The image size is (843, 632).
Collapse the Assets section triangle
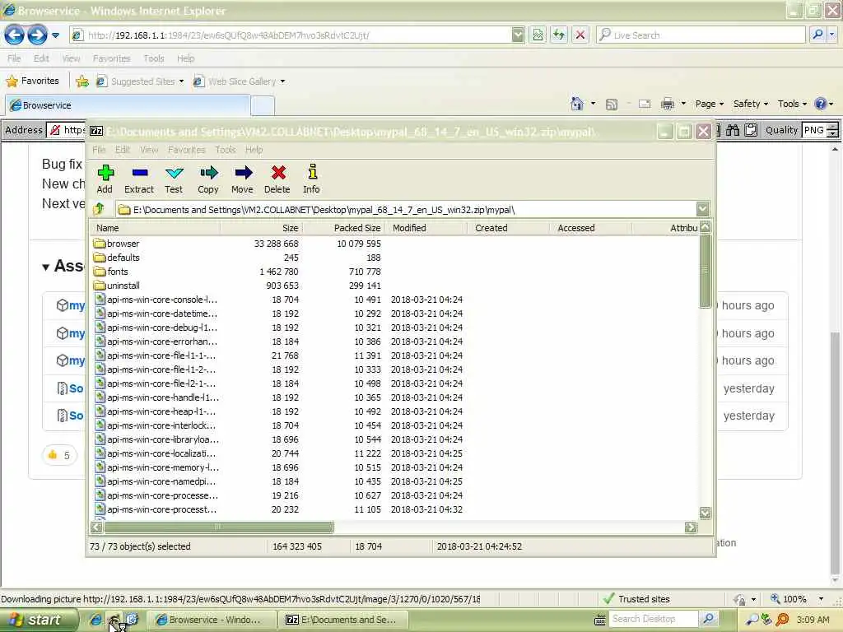pyautogui.click(x=46, y=267)
